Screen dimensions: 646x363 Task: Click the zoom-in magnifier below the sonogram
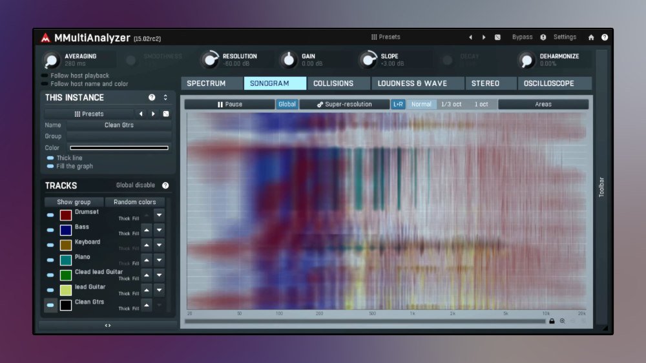tap(562, 321)
